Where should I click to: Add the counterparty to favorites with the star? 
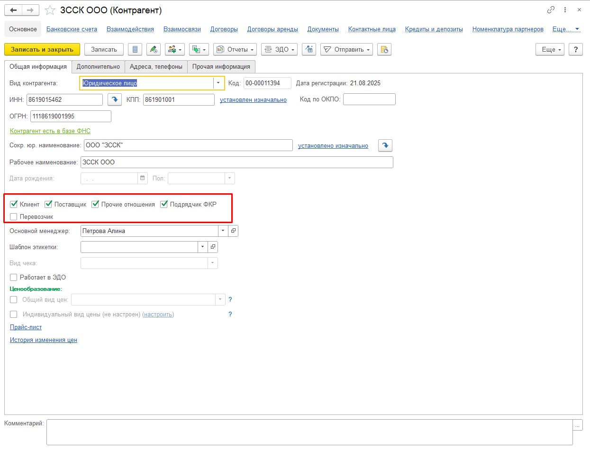49,10
